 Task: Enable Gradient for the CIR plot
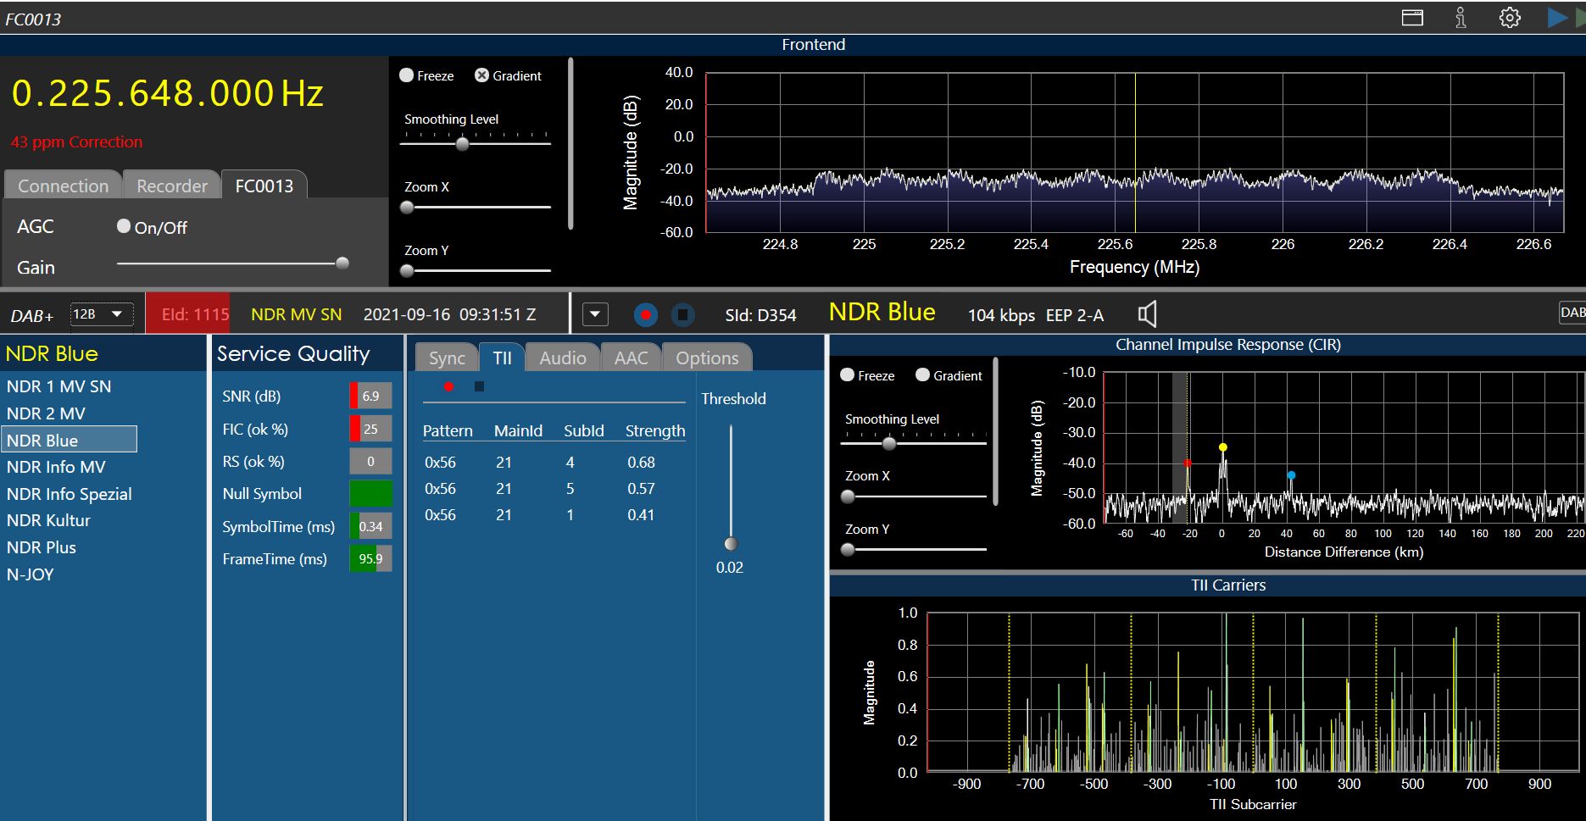922,375
